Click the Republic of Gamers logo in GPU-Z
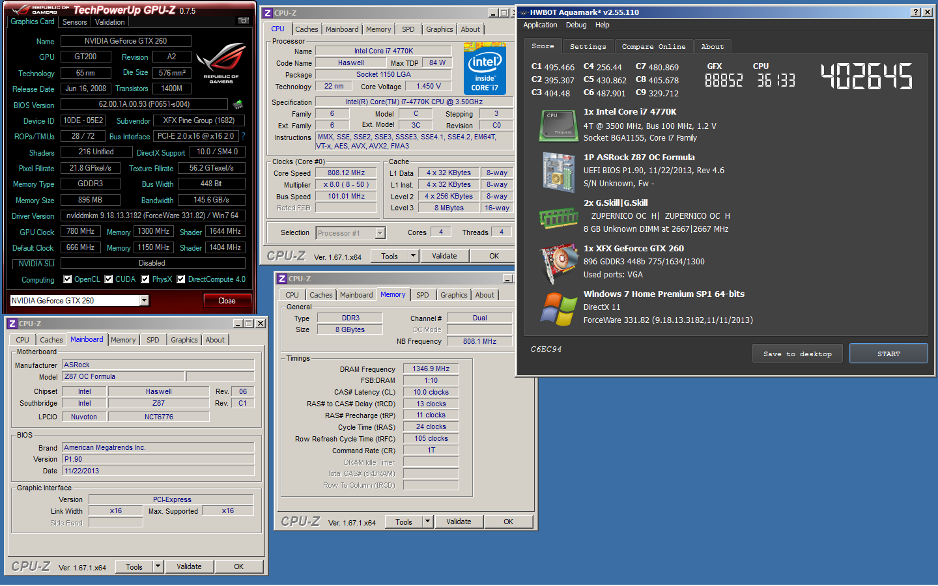Viewport: 938px width, 586px height. (221, 63)
